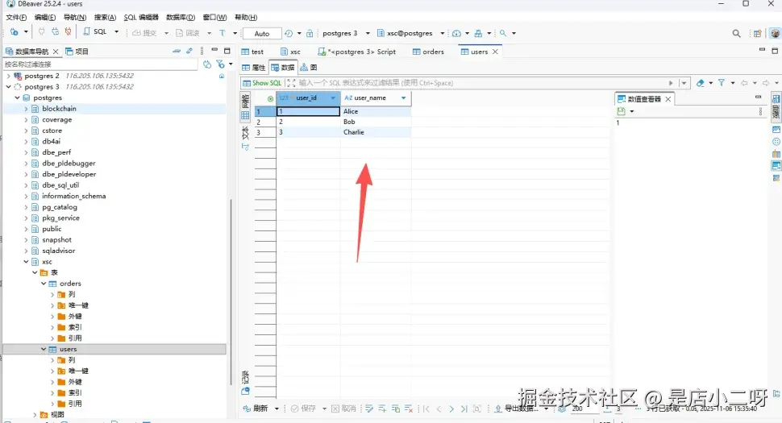Switch to the orders editor tab

pyautogui.click(x=428, y=52)
